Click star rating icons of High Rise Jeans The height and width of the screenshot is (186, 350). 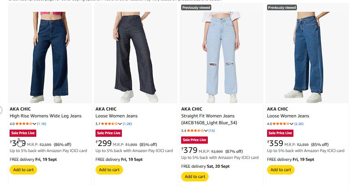[x=24, y=124]
